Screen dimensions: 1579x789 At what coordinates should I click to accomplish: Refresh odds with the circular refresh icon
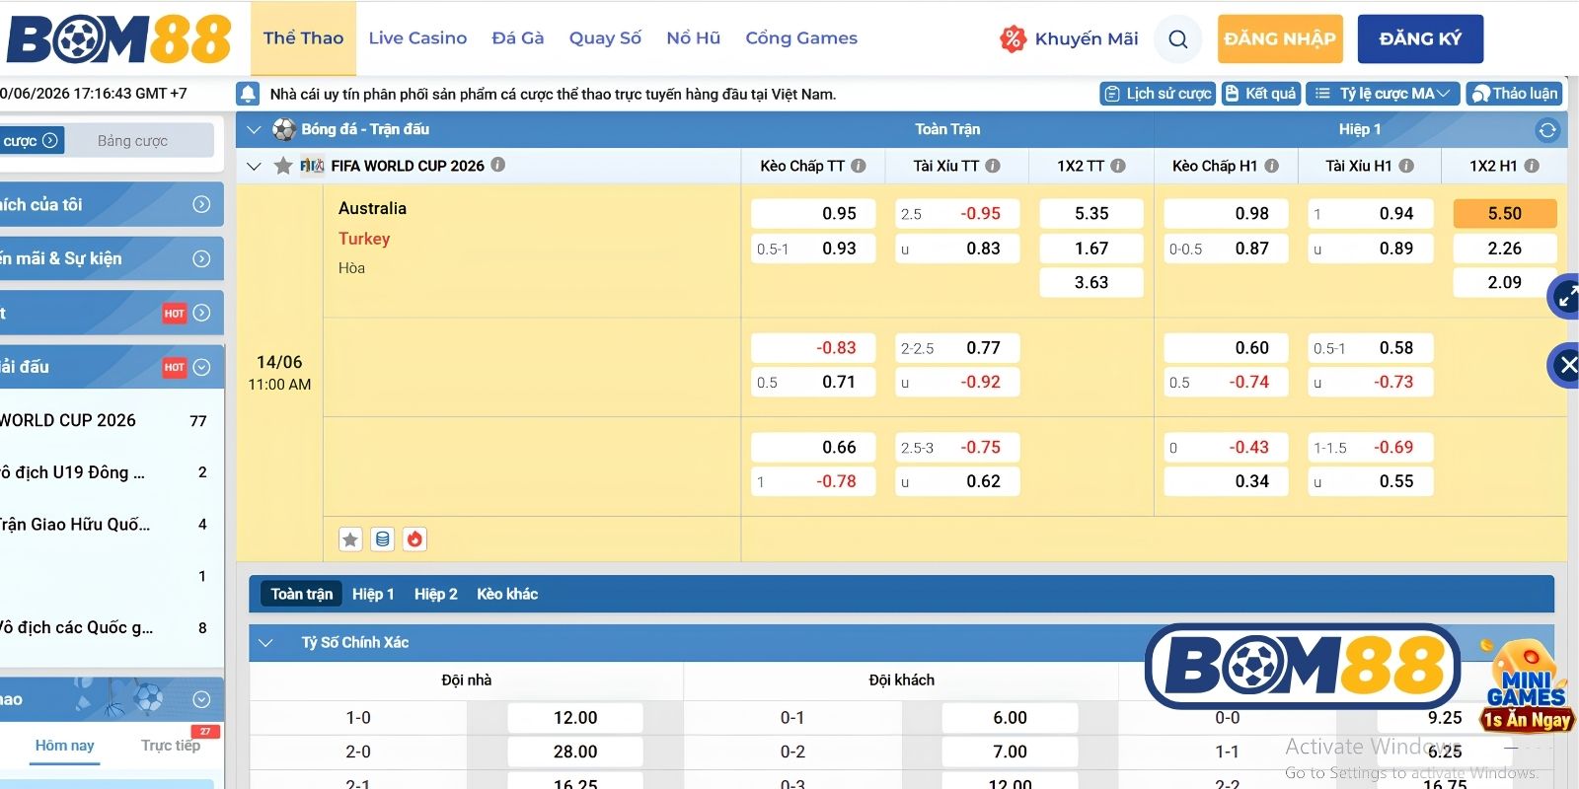click(1546, 129)
